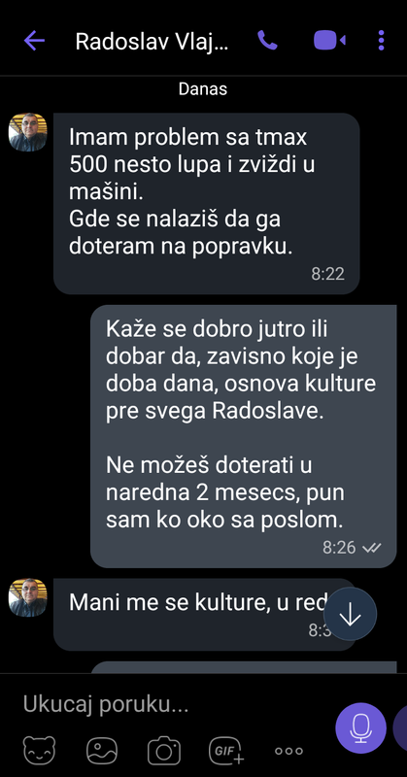The height and width of the screenshot is (777, 407).
Task: Start a video call with Radoslav
Action: point(329,40)
